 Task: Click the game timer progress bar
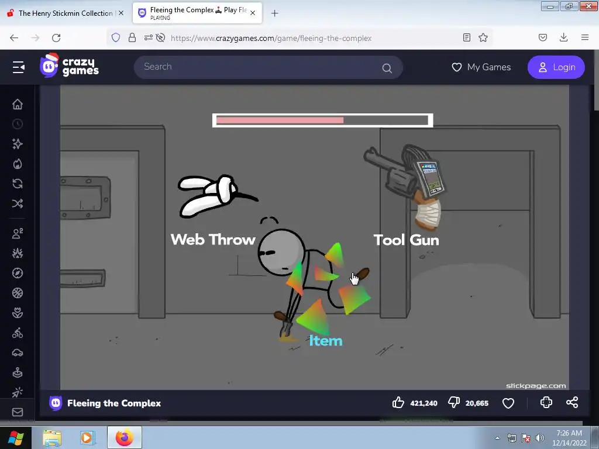322,120
